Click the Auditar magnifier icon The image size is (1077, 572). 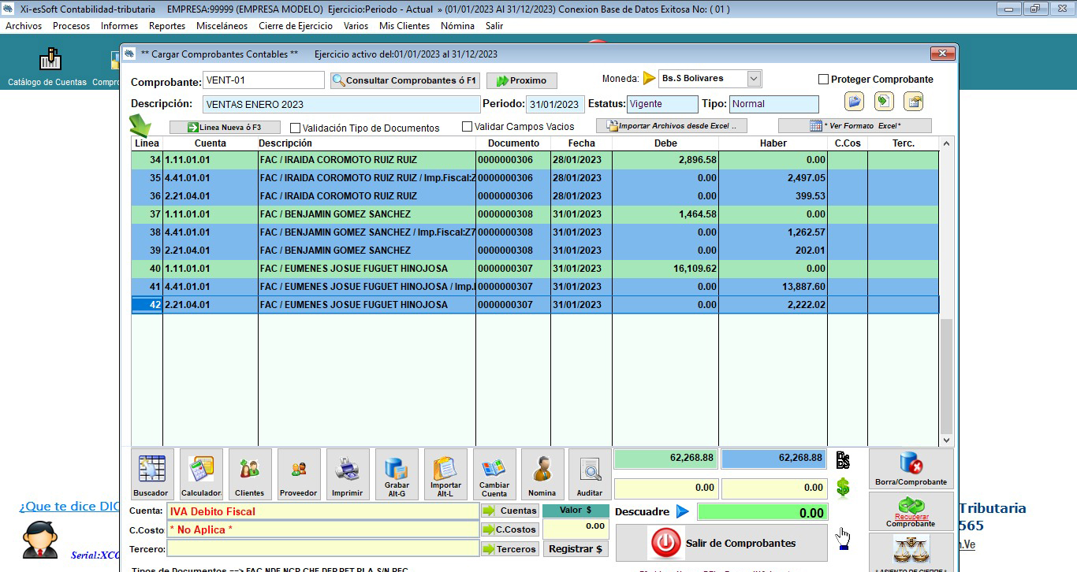click(x=590, y=474)
